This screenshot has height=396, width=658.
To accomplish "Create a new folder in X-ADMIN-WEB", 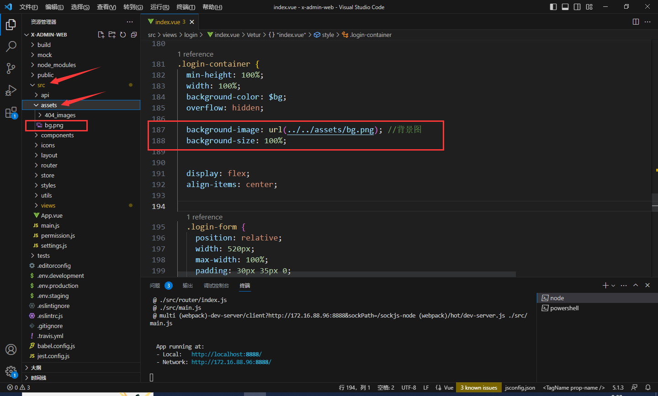I will pyautogui.click(x=112, y=35).
